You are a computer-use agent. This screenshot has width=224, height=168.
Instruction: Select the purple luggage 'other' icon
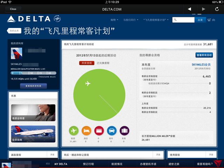click(x=125, y=131)
